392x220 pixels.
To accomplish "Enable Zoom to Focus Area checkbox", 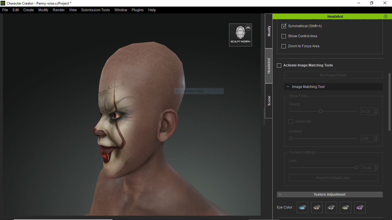I will [x=284, y=46].
